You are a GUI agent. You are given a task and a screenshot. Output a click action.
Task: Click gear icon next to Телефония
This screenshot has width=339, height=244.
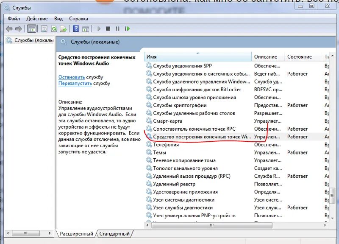point(149,144)
